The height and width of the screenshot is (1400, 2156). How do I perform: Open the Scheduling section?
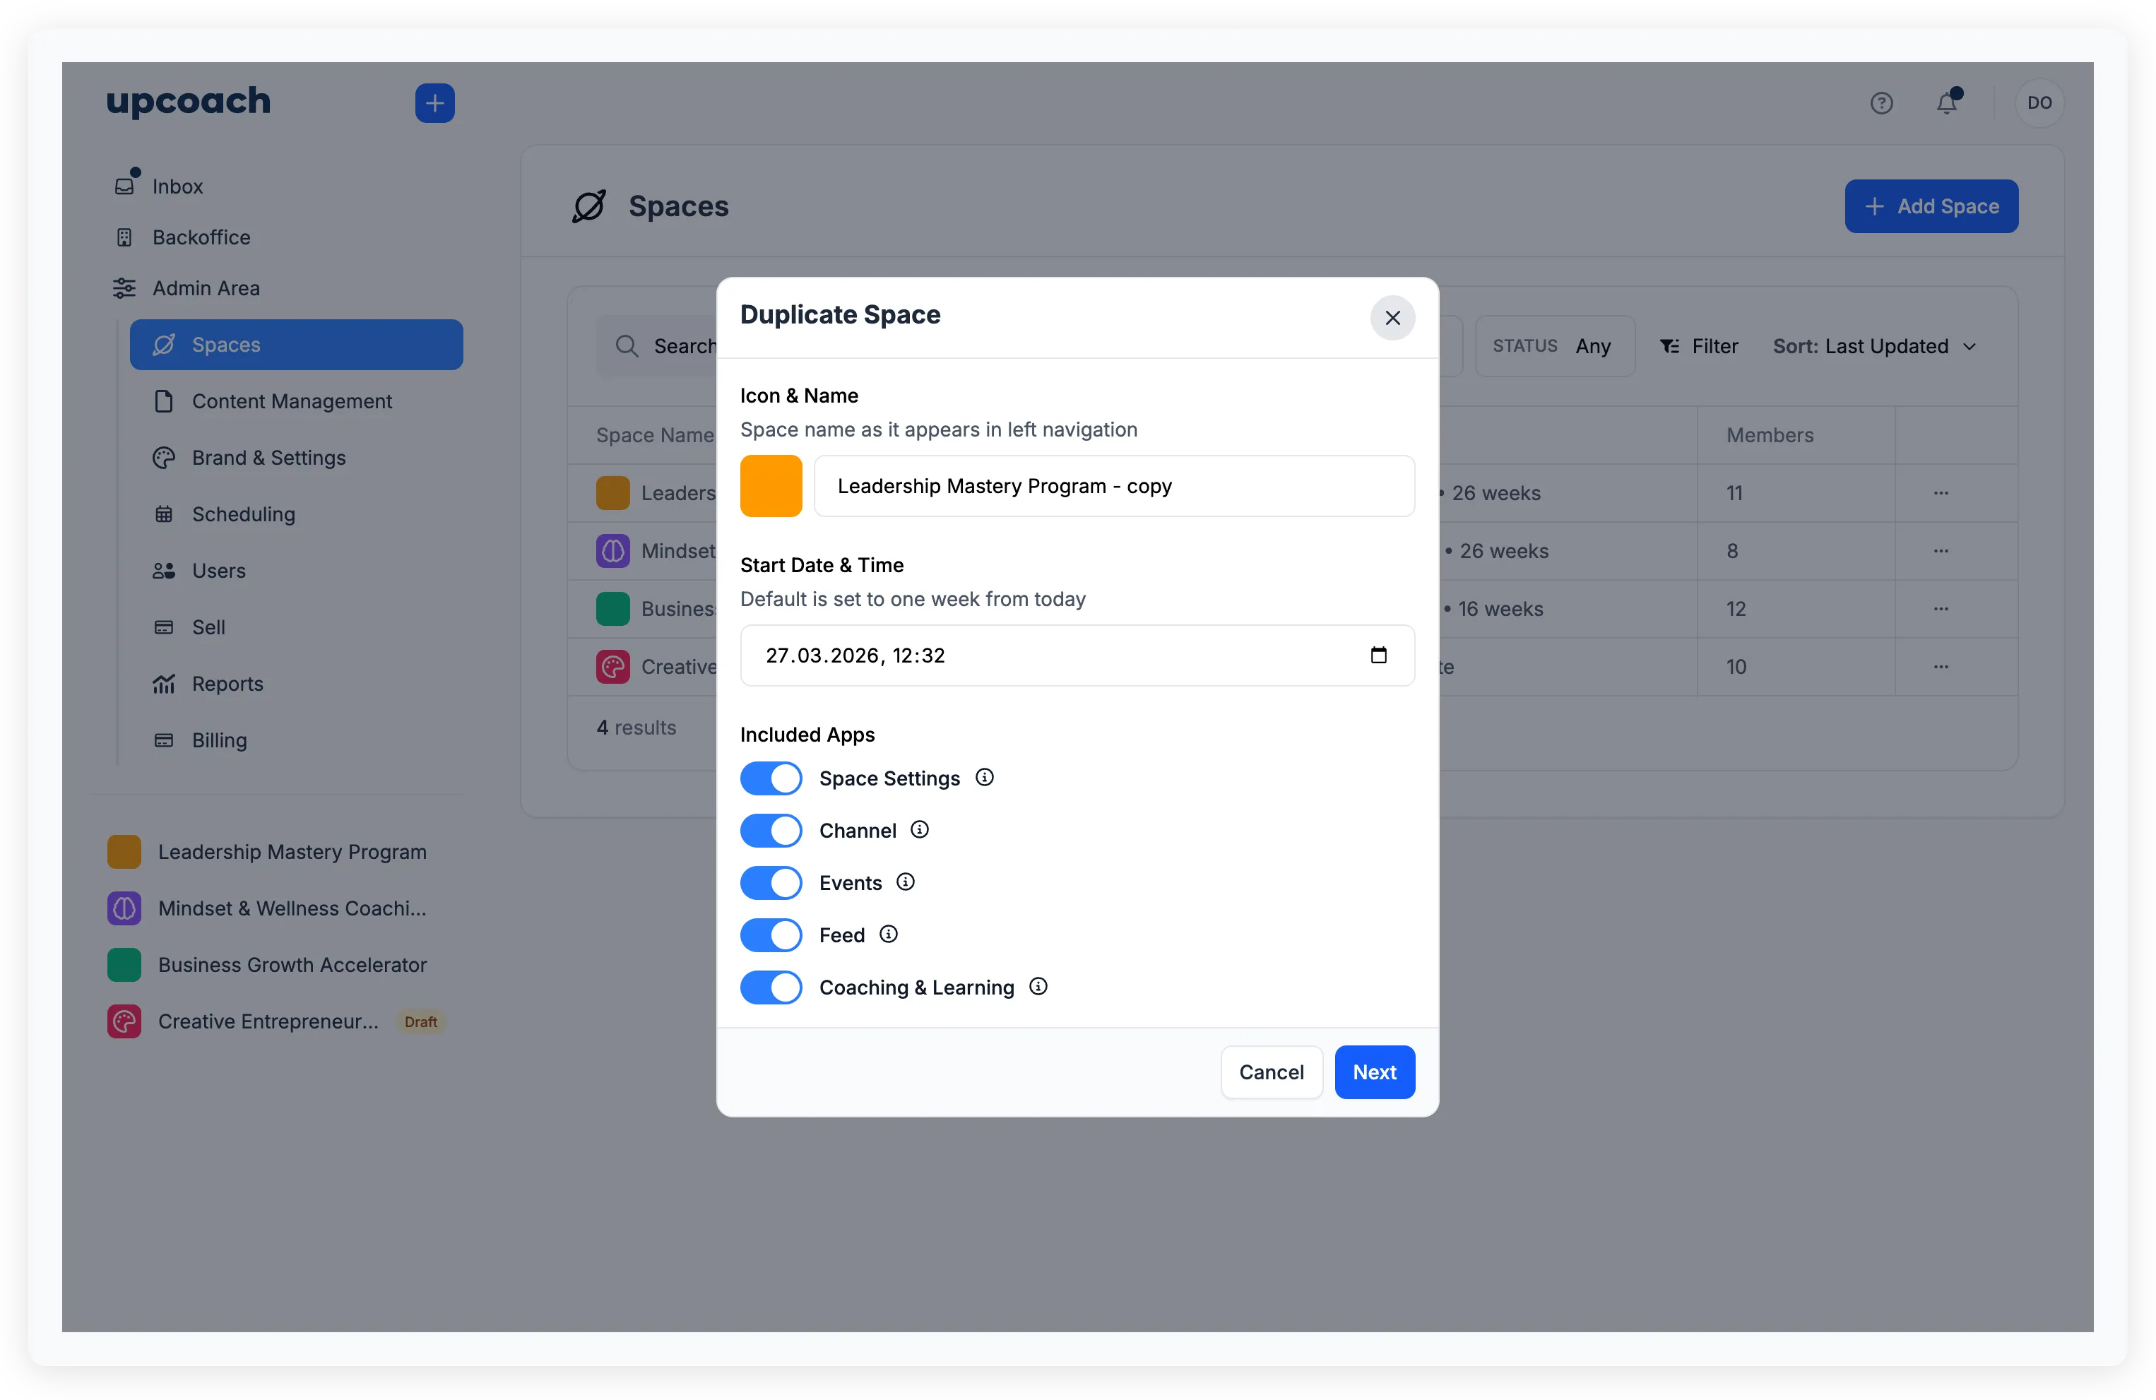point(244,514)
